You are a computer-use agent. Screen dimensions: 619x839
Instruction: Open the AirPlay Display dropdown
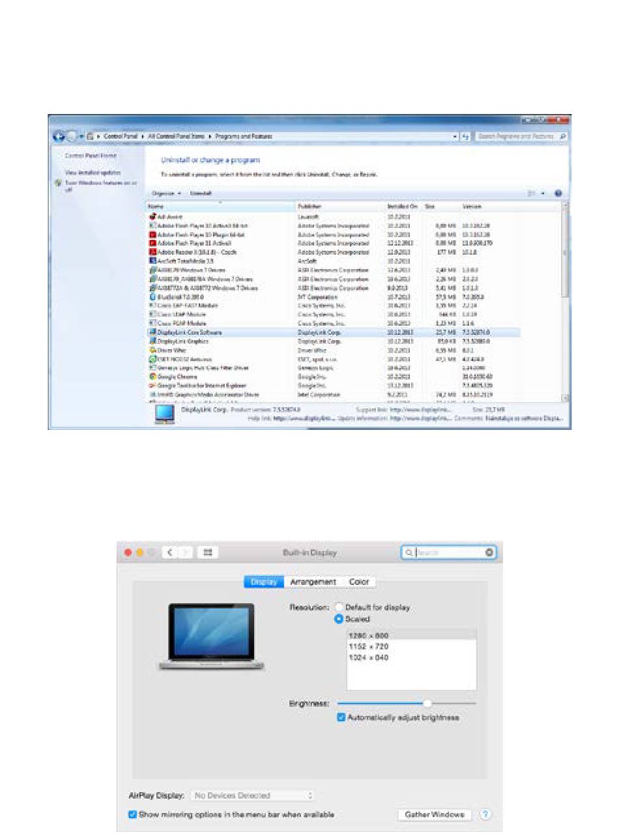coord(253,795)
